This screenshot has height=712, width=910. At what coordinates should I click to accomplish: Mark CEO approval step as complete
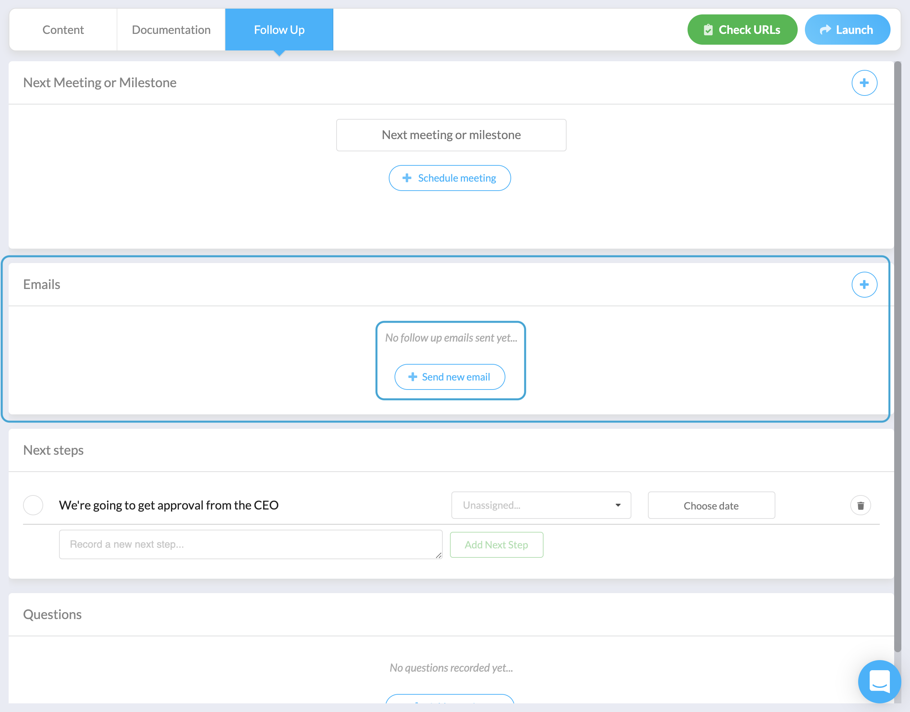pos(33,505)
